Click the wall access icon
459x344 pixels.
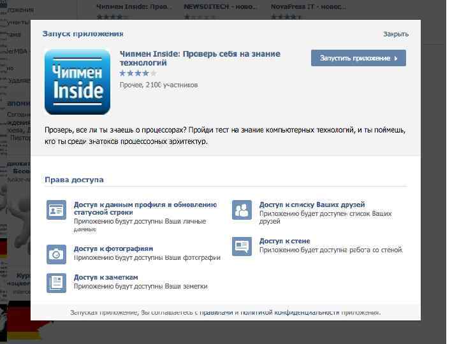click(242, 247)
